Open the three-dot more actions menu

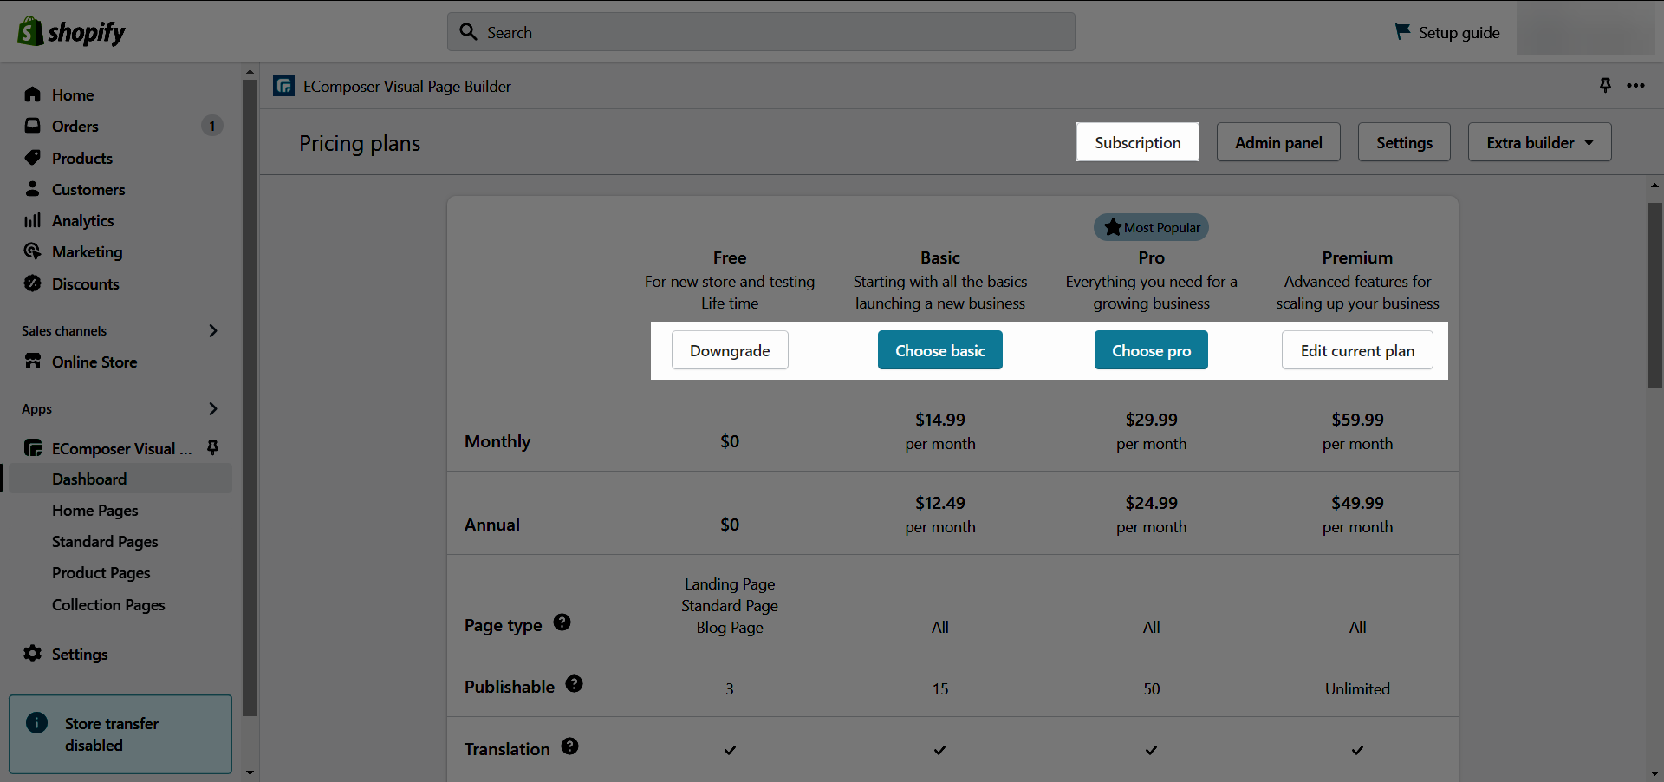click(x=1635, y=85)
